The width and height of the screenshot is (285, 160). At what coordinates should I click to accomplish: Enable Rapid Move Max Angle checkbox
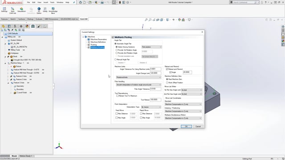141,118
